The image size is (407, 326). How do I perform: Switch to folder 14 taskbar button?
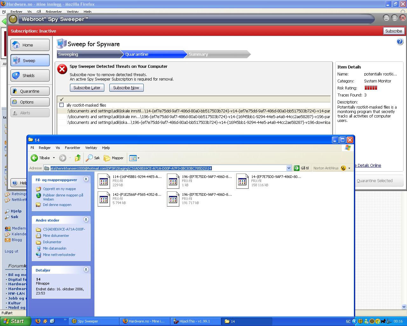[x=247, y=321]
